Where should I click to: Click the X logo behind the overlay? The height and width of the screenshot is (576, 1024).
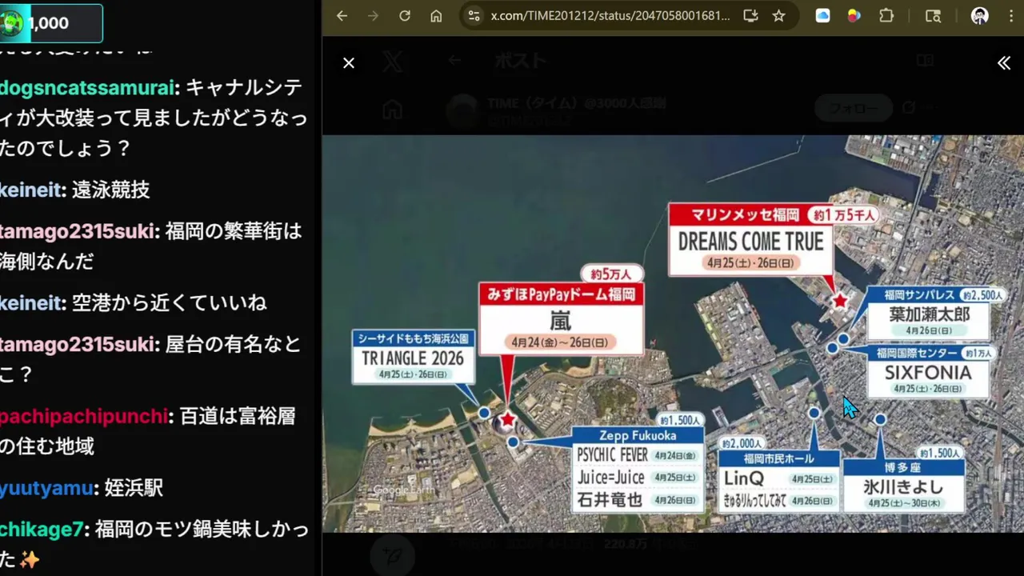pos(392,61)
